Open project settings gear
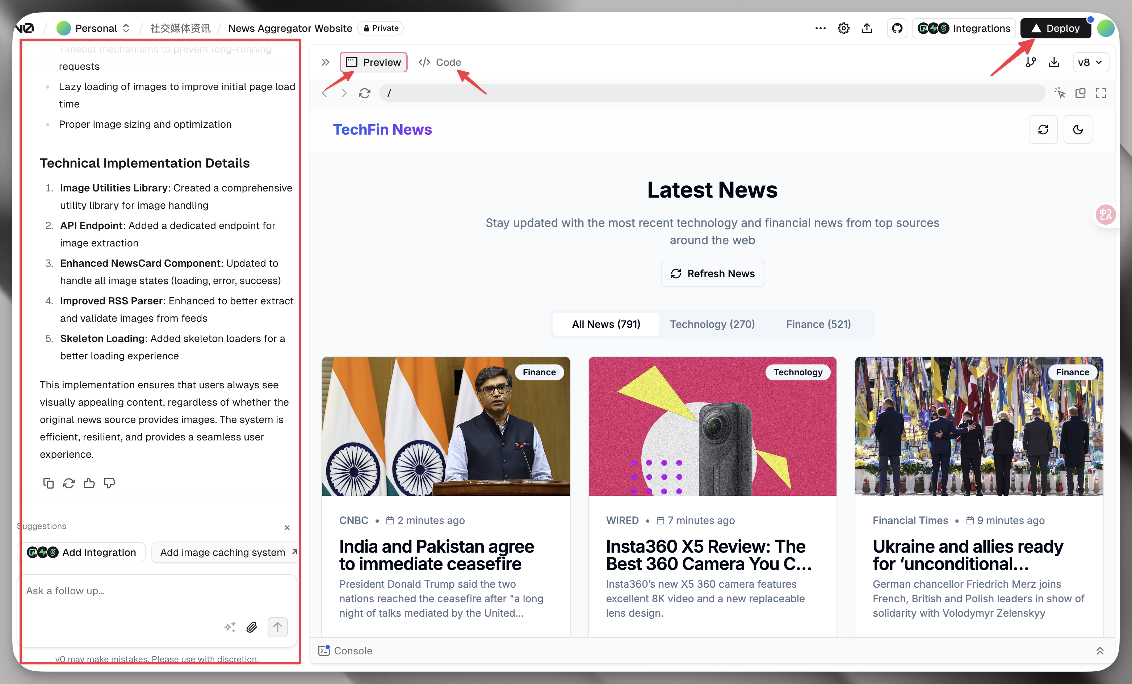The image size is (1132, 684). pyautogui.click(x=843, y=29)
